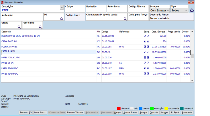
Task: Select the PAPEL AZUL CLARO row
Action: pyautogui.click(x=96, y=58)
